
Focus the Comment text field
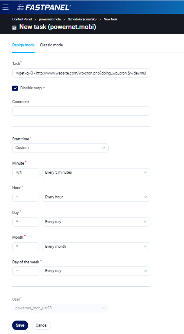81,111
